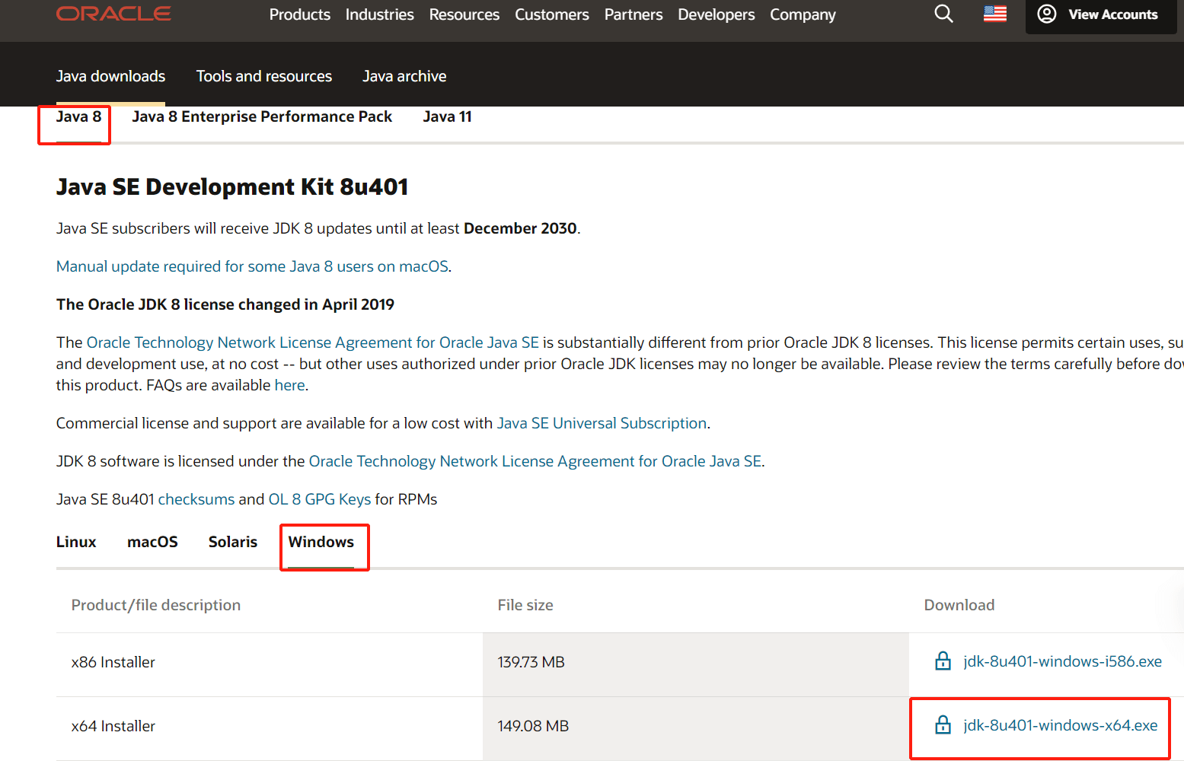Click the US flag country selector
Viewport: 1184px width, 761px height.
coord(994,14)
